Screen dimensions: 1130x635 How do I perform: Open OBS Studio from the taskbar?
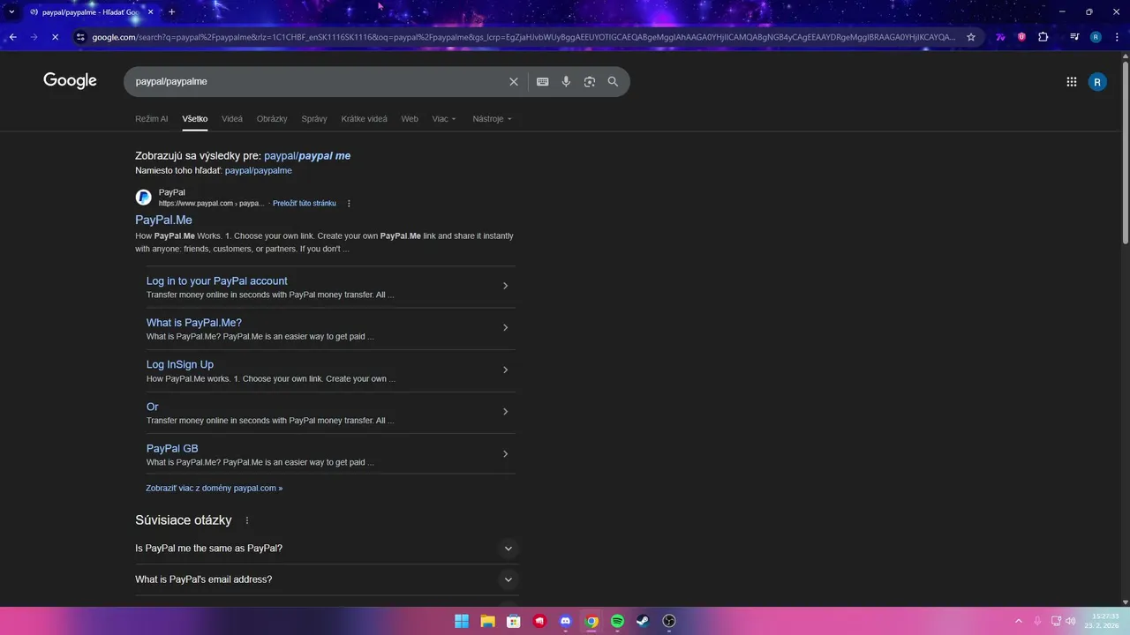point(669,621)
